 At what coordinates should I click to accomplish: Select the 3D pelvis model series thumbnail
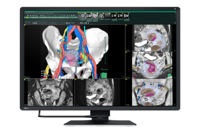point(89,16)
